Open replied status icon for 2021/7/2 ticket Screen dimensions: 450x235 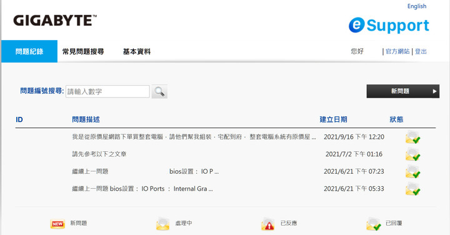412,154
